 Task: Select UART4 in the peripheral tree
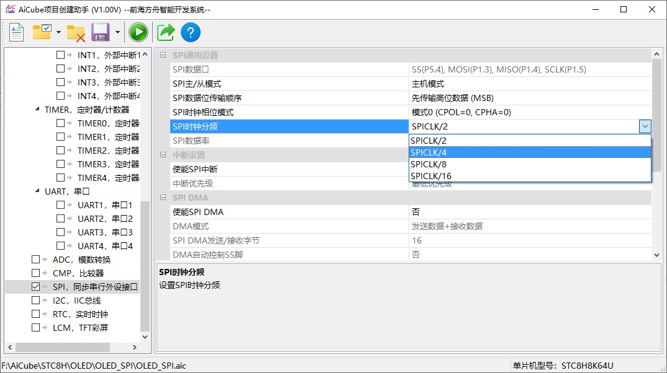pos(105,246)
